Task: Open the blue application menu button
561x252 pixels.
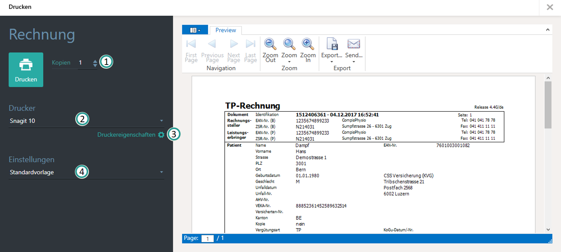Action: click(195, 30)
